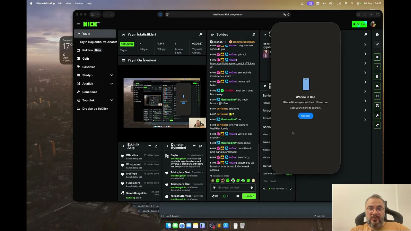The width and height of the screenshot is (411, 231).
Task: Open the App Store from the Dock
Action: (226, 226)
